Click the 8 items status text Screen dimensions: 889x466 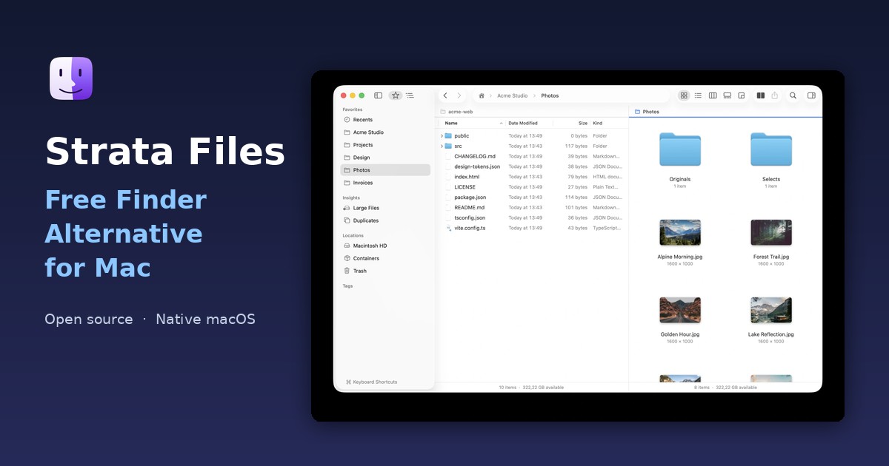(x=702, y=388)
